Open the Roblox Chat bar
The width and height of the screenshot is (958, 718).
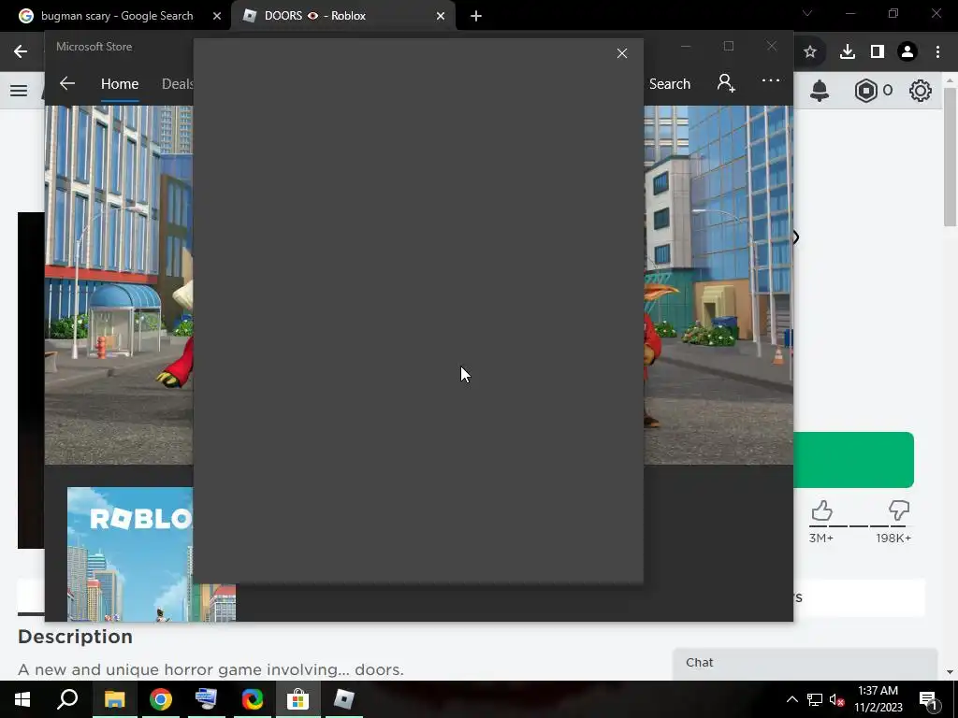click(x=806, y=663)
